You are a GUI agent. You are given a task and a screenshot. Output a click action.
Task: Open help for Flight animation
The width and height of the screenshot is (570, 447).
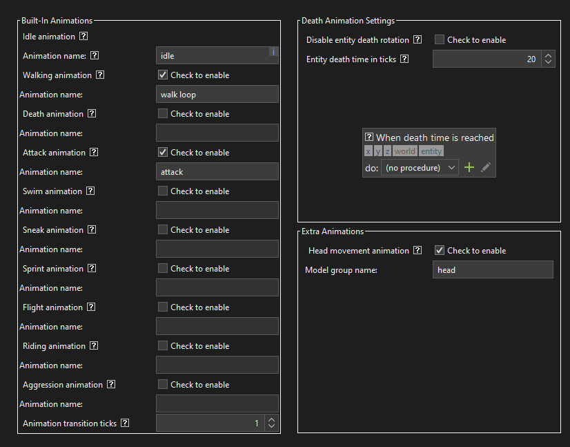click(91, 307)
